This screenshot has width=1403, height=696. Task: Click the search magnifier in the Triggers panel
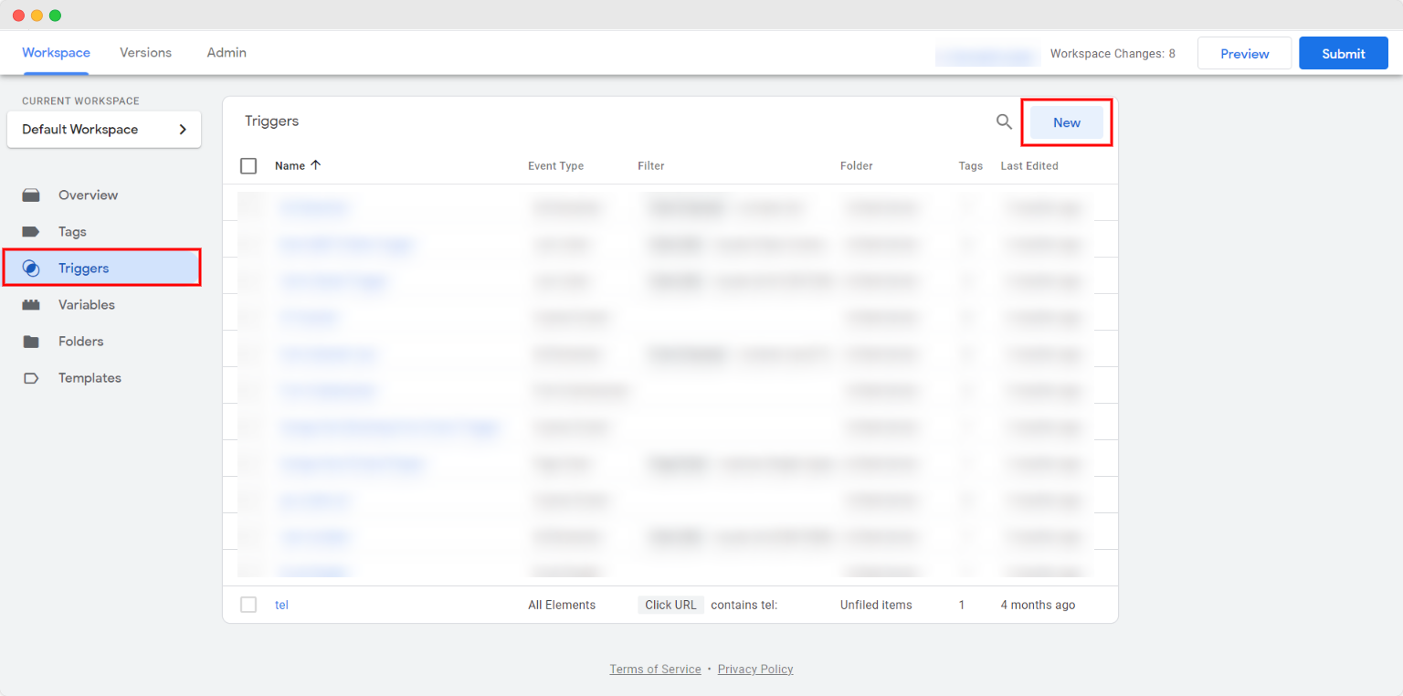point(1003,121)
